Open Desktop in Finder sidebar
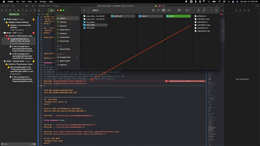260x146 pixels. pyautogui.click(x=67, y=33)
